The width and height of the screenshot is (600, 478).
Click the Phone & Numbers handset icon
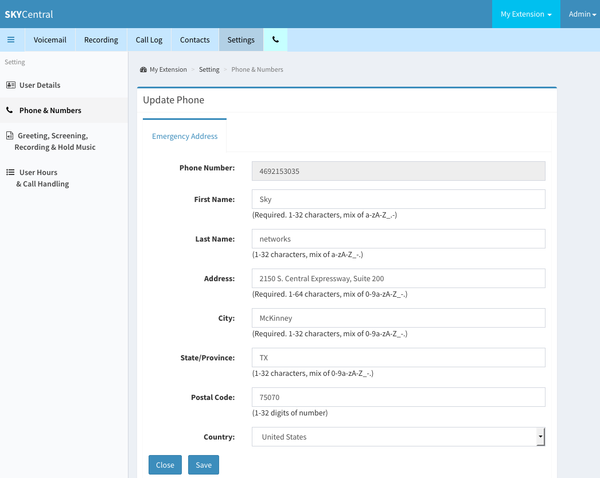[x=10, y=110]
